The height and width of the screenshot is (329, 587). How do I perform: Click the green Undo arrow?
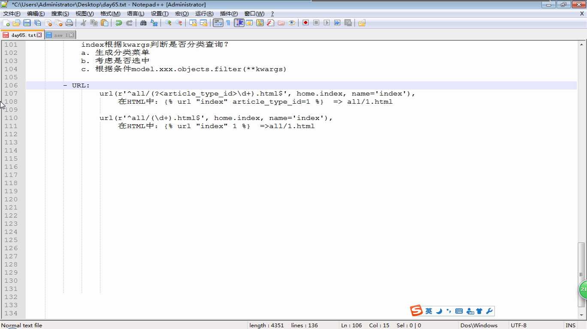118,23
